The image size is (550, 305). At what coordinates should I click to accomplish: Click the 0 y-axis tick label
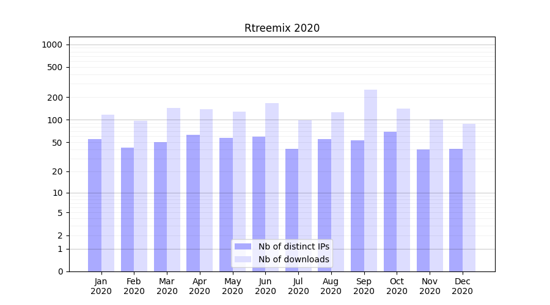60,271
